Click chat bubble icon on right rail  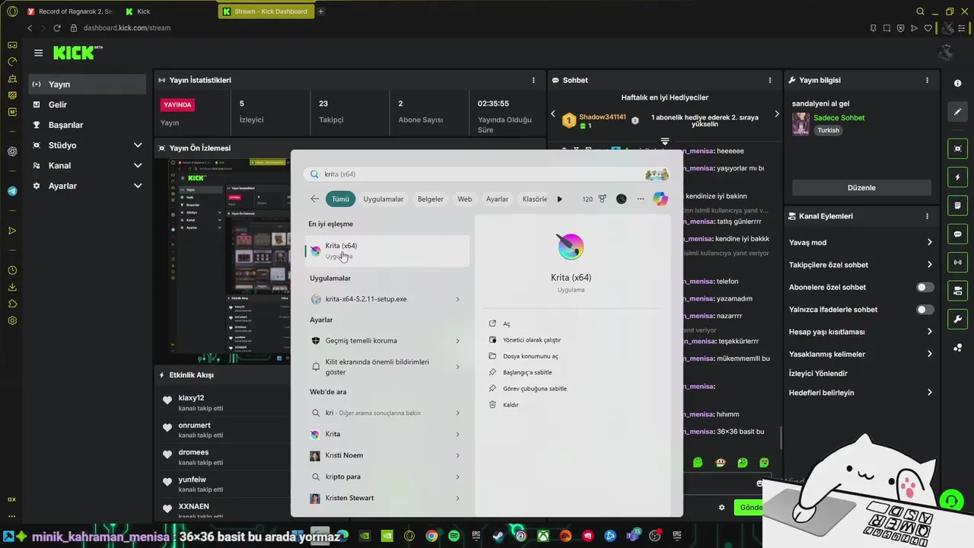(958, 234)
